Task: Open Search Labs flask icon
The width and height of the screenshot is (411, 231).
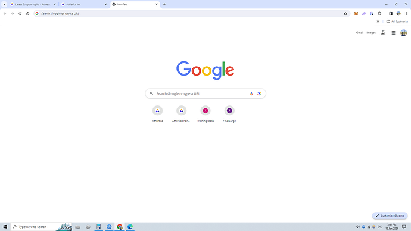Action: click(x=383, y=33)
